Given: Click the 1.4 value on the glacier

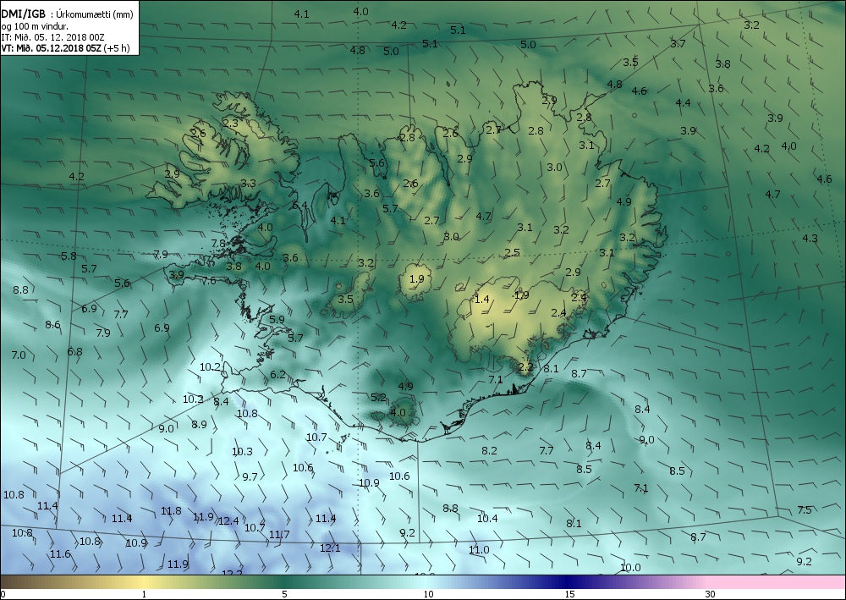Looking at the screenshot, I should (x=482, y=300).
